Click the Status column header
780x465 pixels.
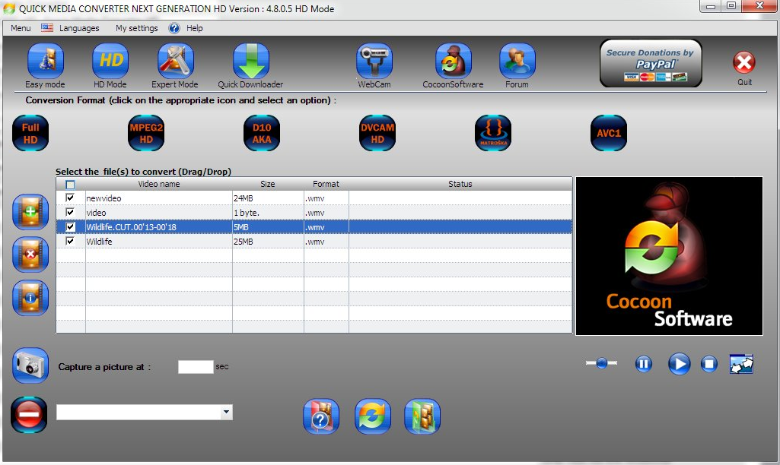[460, 184]
